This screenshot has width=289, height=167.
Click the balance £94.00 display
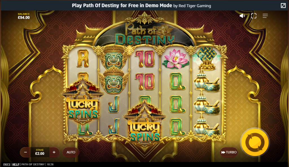coord(24,16)
